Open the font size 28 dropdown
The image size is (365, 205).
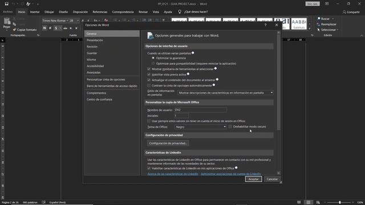(78, 20)
